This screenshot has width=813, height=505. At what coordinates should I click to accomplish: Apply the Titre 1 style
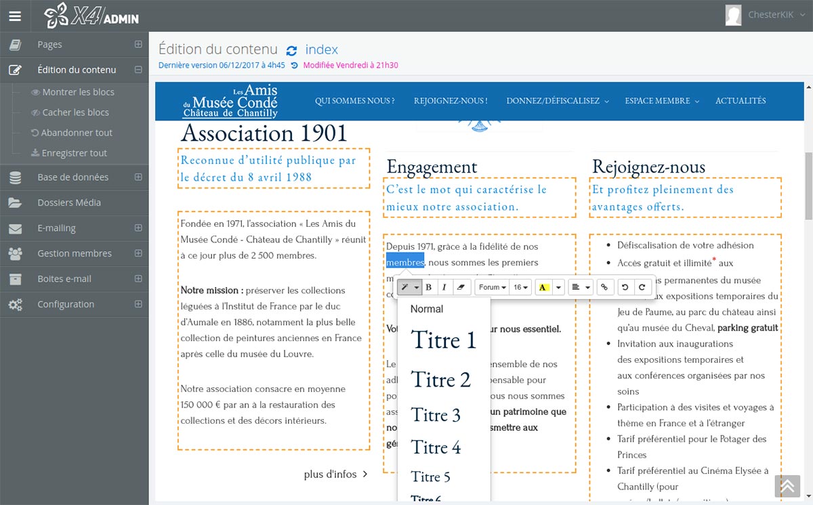pyautogui.click(x=444, y=340)
